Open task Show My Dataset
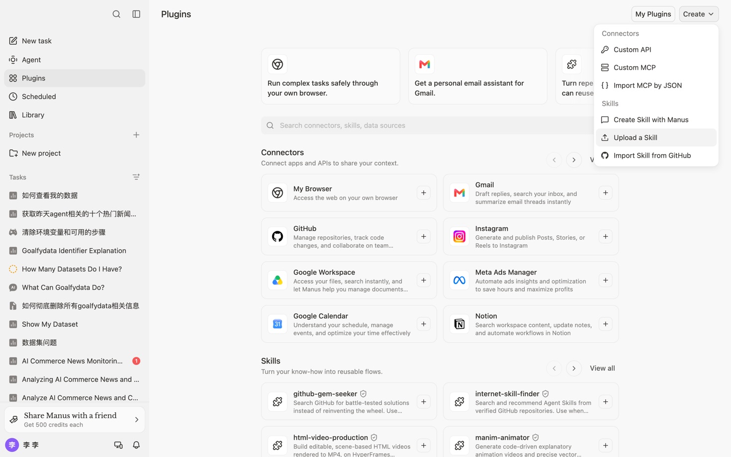731x457 pixels. pos(75,324)
